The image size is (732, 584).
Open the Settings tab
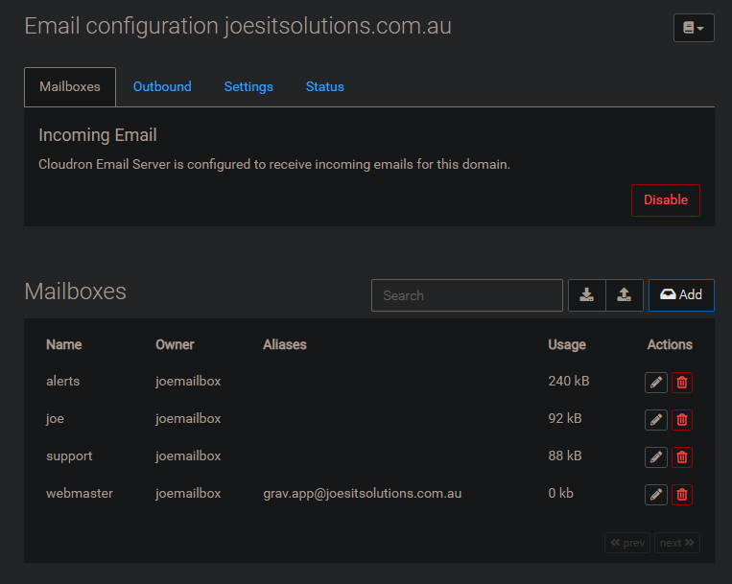coord(248,86)
